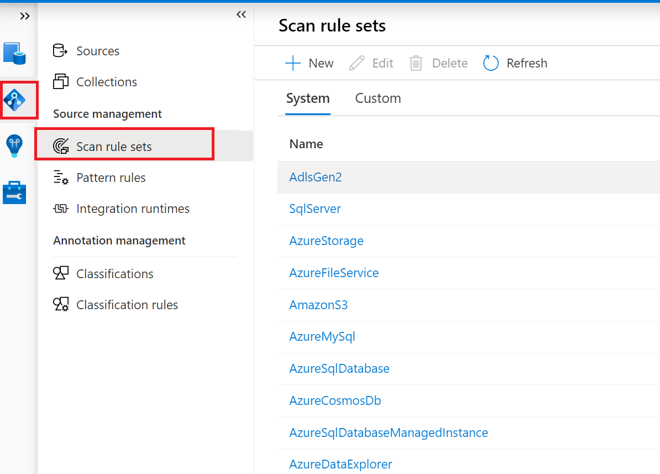Open Integration runtimes page
The image size is (660, 474).
[x=133, y=209]
